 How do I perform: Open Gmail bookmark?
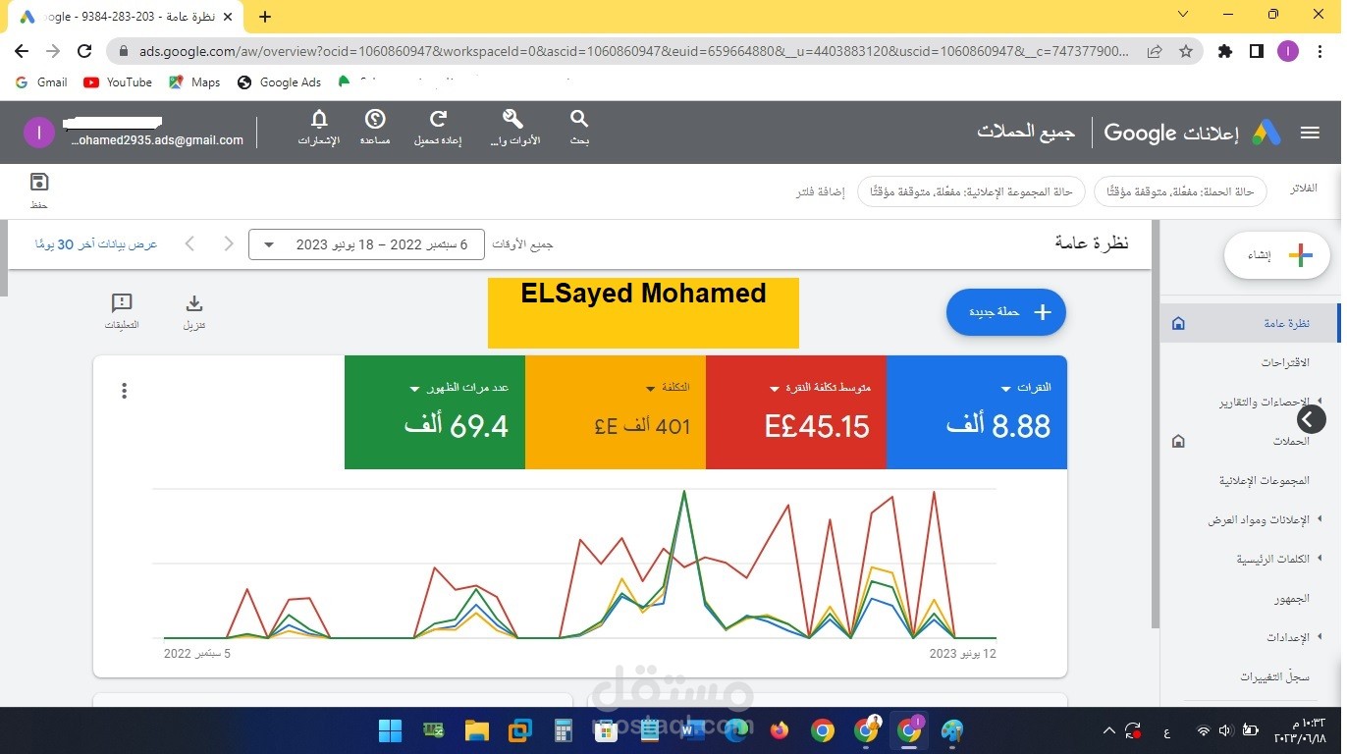point(42,82)
